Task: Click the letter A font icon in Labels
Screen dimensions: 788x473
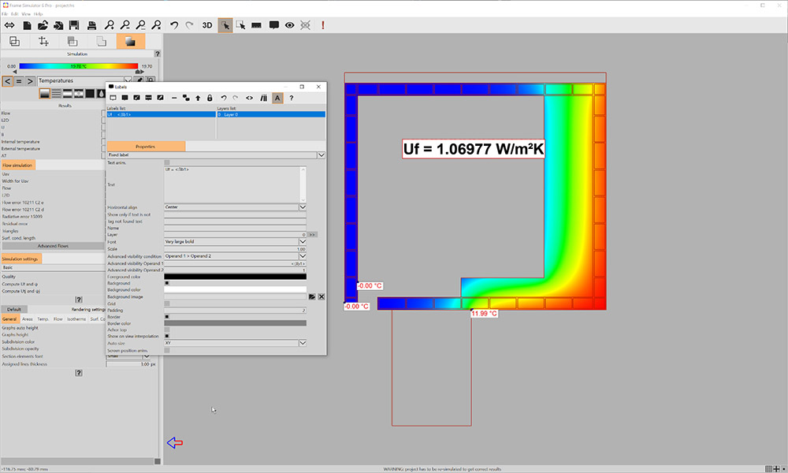Action: click(277, 98)
